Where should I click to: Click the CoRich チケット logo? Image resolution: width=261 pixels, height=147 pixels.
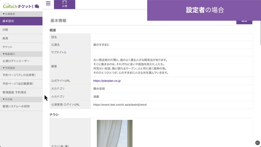(21, 6)
